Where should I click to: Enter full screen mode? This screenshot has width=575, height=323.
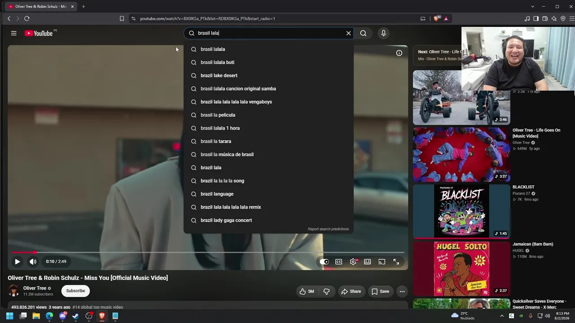[396, 262]
